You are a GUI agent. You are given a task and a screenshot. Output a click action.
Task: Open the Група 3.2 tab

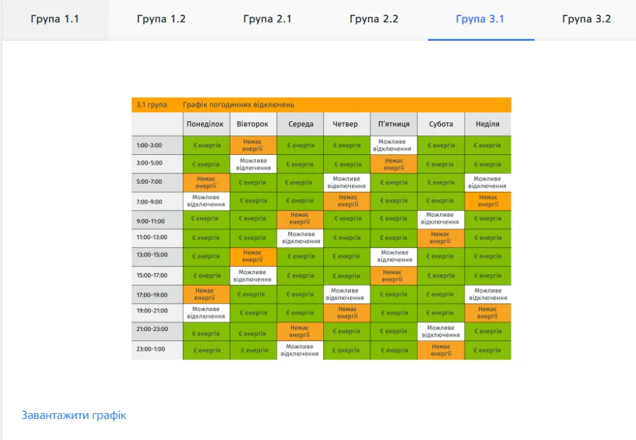(586, 19)
